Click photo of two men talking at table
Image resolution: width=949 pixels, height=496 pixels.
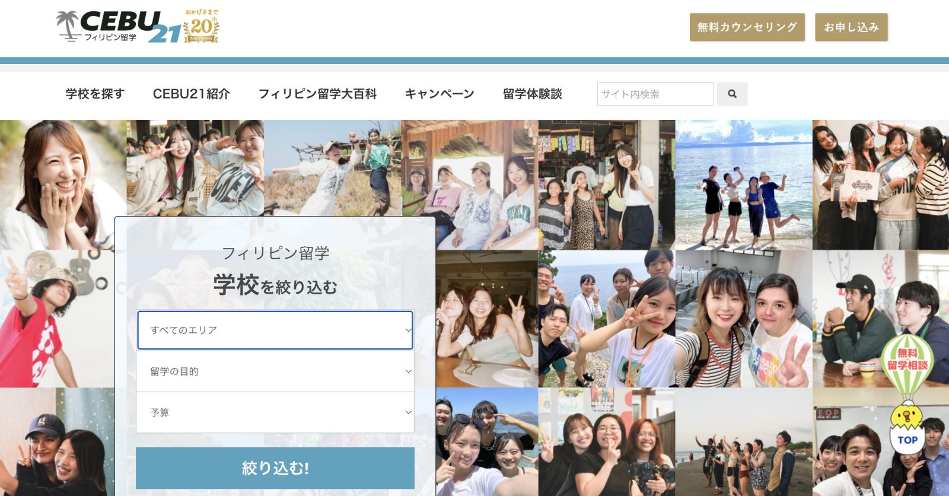pyautogui.click(x=881, y=319)
